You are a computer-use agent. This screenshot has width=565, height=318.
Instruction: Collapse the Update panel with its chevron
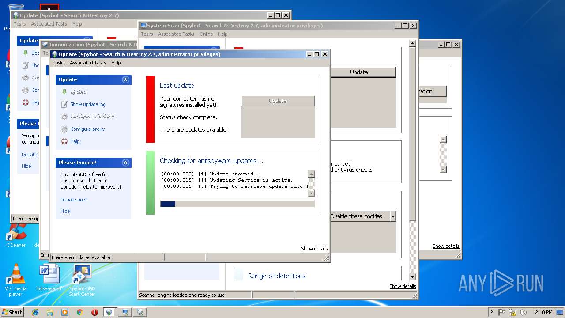(x=126, y=79)
